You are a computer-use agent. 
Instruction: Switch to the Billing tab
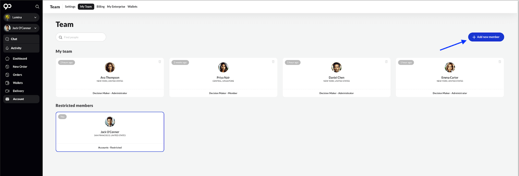101,7
